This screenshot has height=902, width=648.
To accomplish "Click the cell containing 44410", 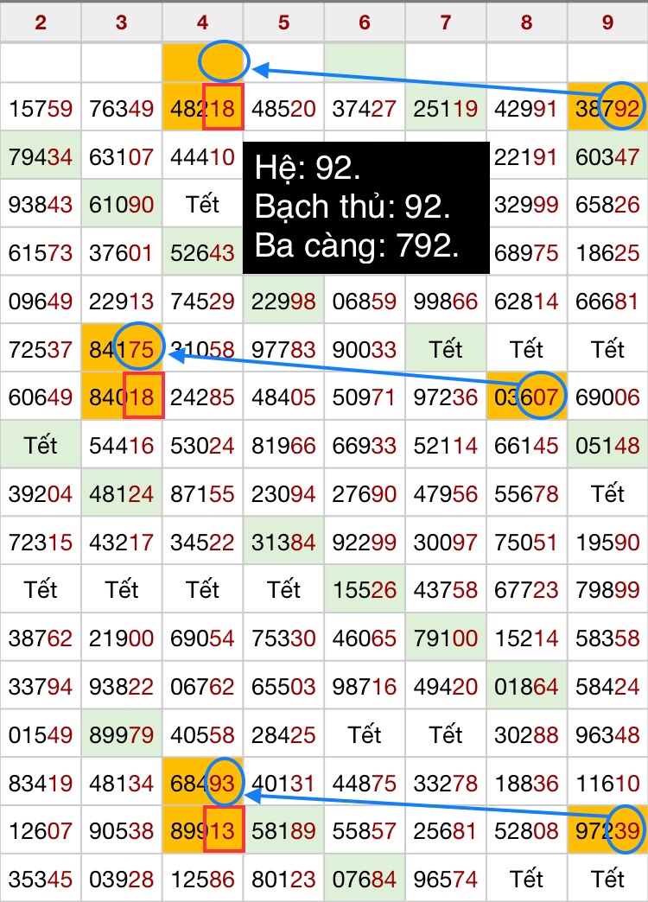I will point(202,156).
